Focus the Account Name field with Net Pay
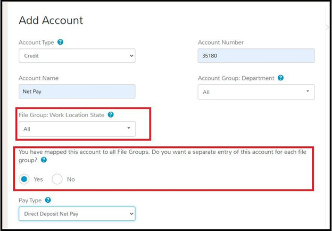The height and width of the screenshot is (231, 332). (77, 92)
